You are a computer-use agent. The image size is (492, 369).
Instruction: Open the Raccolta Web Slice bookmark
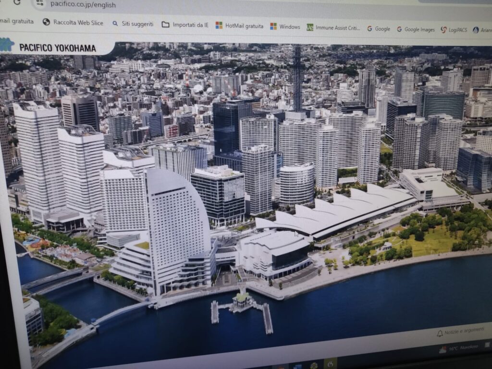73,22
